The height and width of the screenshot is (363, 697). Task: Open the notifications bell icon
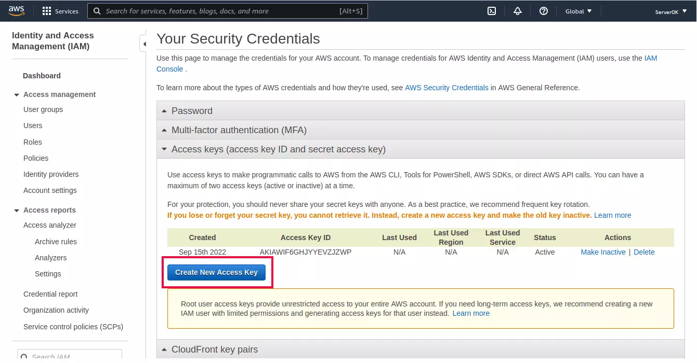(x=518, y=10)
